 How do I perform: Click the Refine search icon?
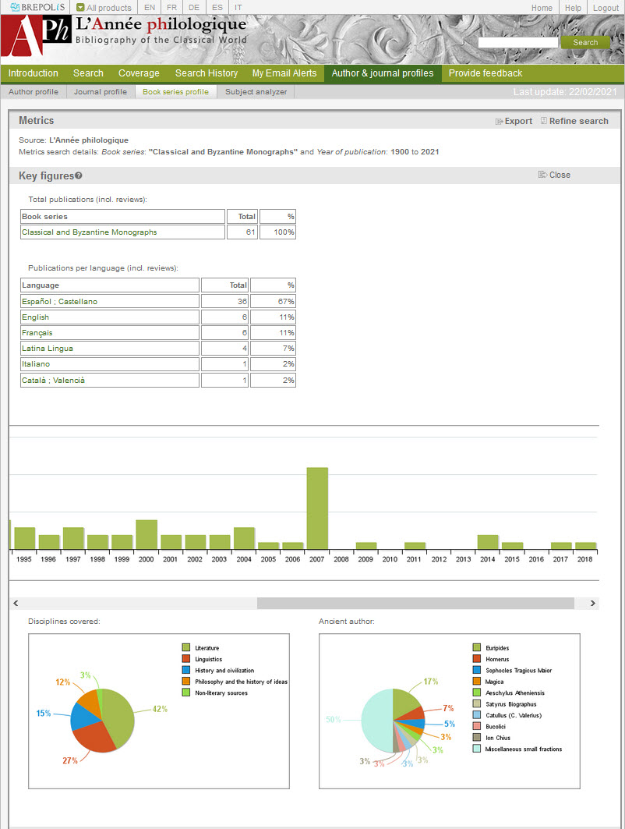click(x=544, y=122)
